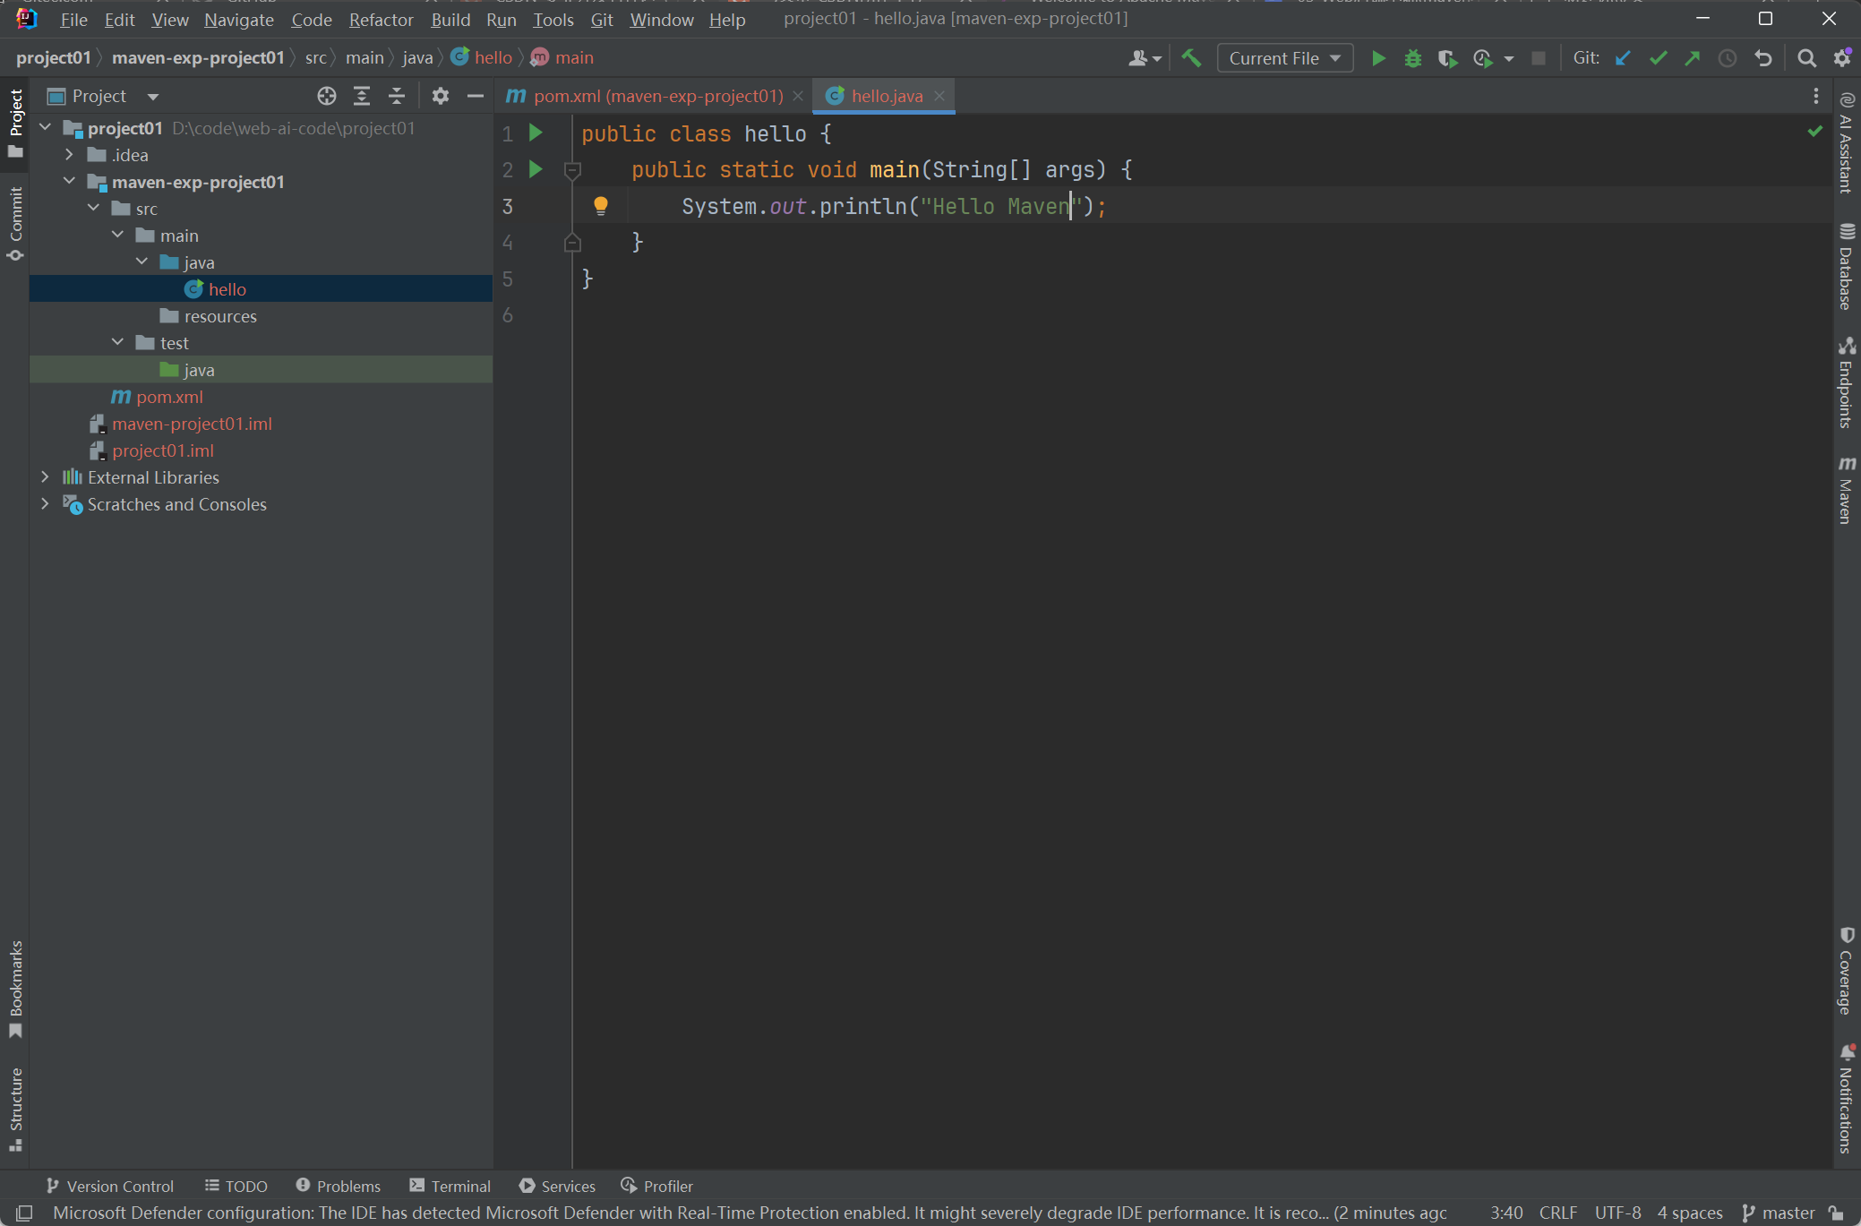
Task: Click the Build project hammer icon
Action: [x=1191, y=58]
